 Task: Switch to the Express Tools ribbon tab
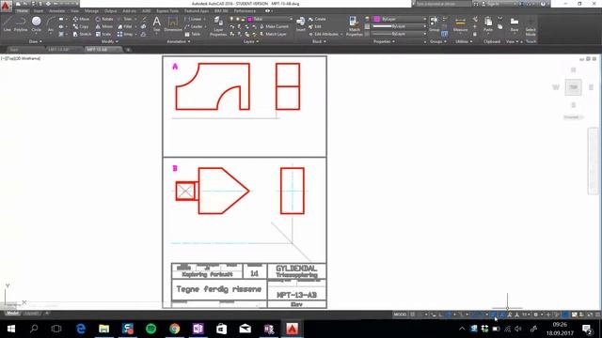coord(167,11)
